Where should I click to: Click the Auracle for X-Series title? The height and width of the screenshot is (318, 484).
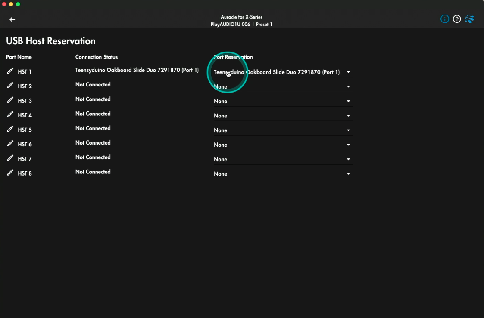pyautogui.click(x=241, y=17)
